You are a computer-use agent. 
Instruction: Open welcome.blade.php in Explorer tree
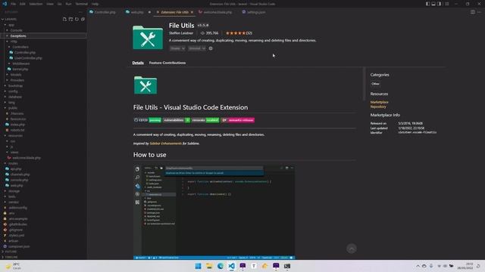point(27,158)
